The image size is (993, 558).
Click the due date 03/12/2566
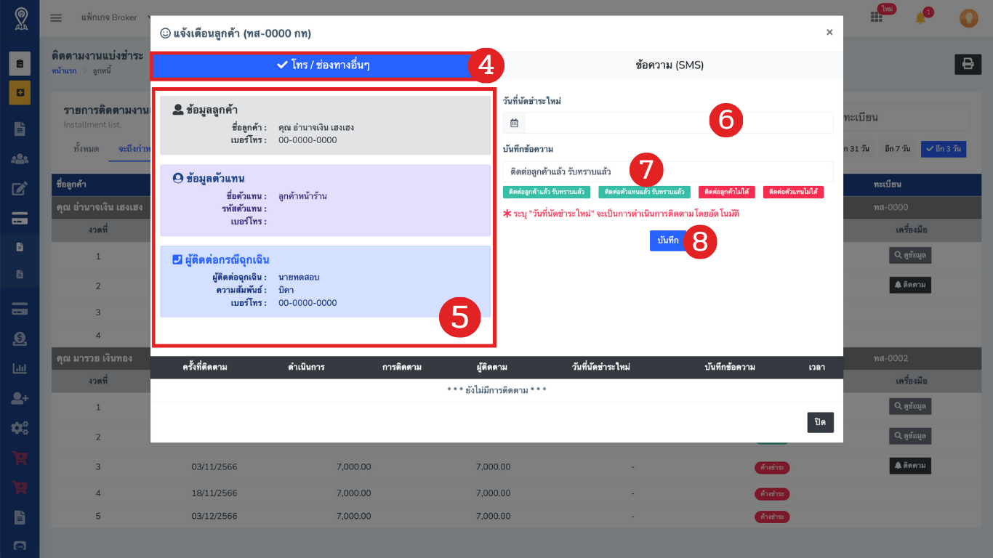[214, 516]
